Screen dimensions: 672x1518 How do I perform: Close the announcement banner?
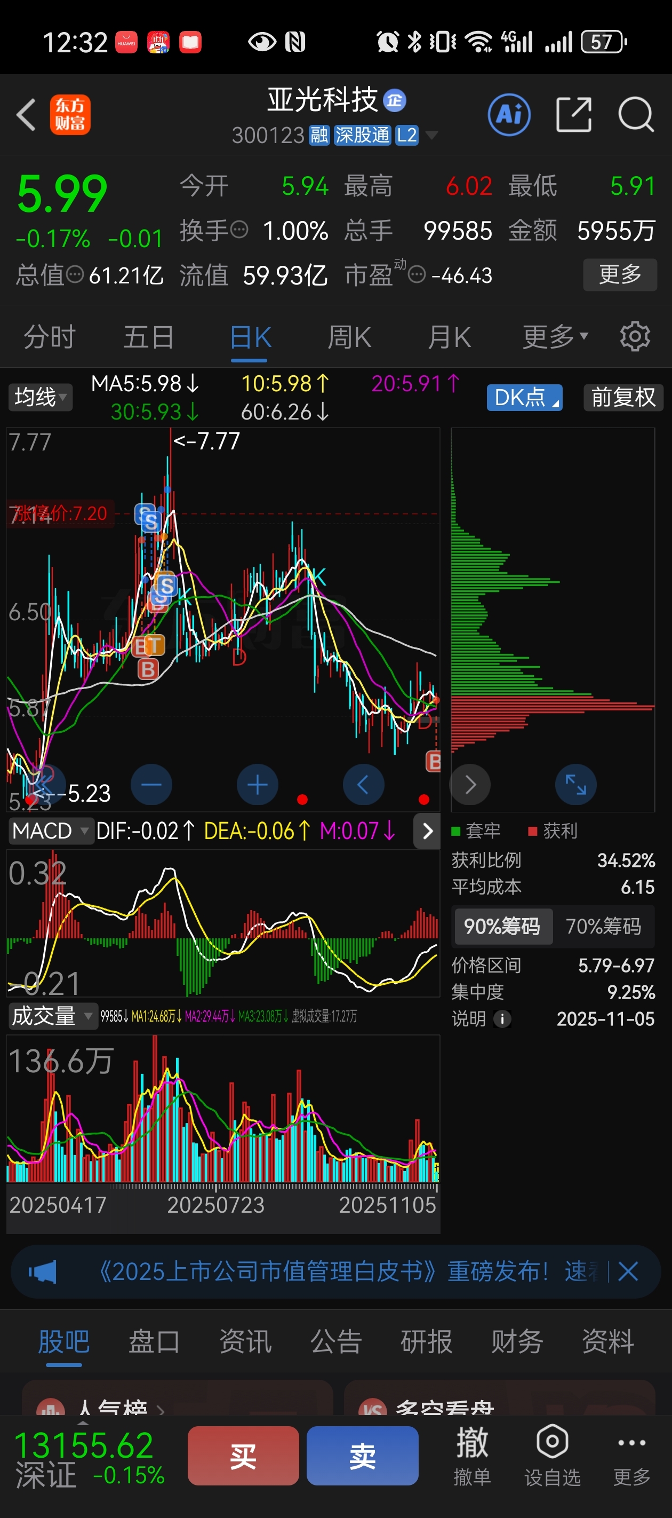628,1272
